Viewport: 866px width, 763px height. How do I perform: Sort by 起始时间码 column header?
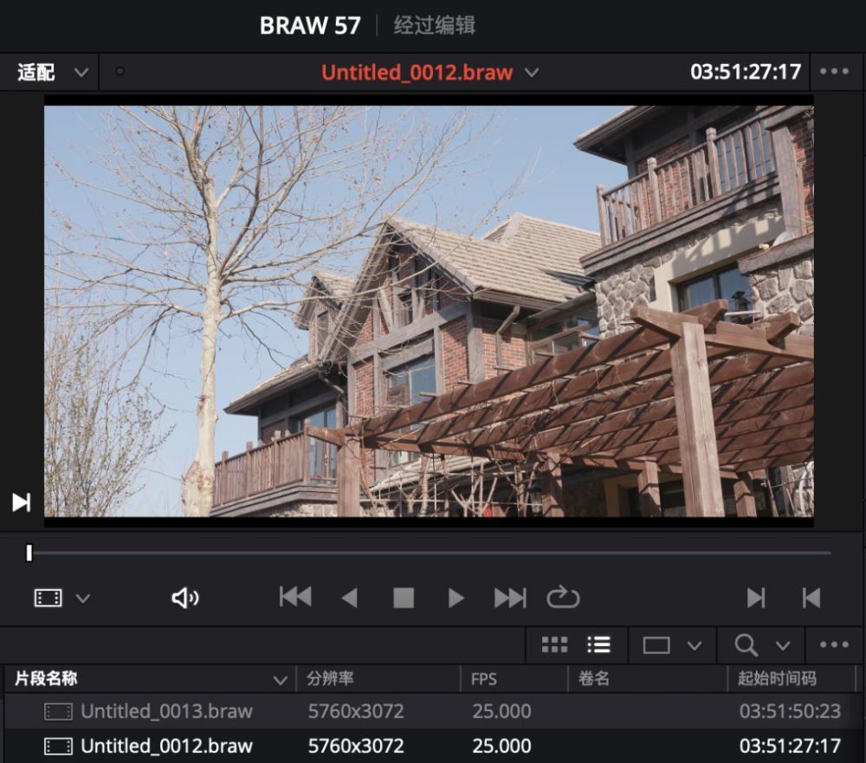pos(777,678)
